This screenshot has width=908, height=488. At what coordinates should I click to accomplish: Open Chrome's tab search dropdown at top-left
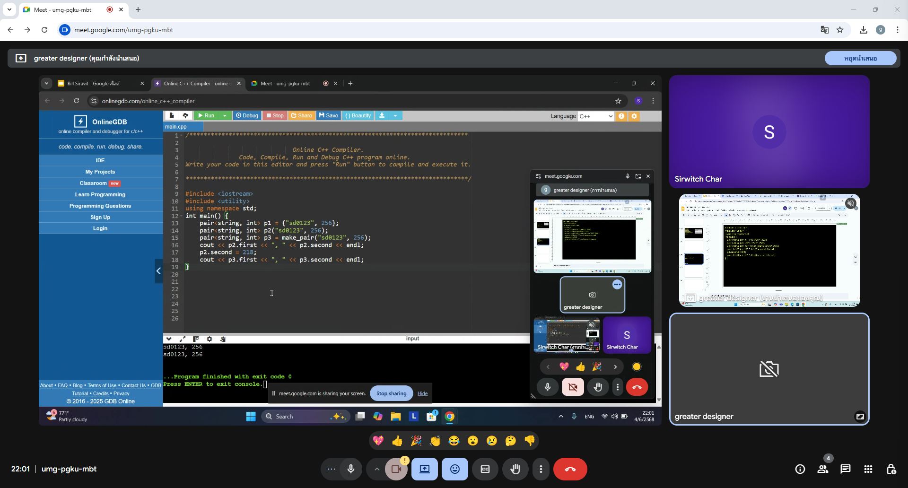pyautogui.click(x=9, y=9)
